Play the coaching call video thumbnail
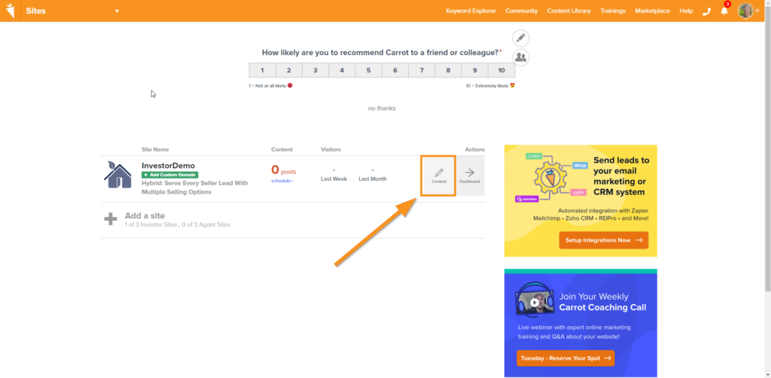Image resolution: width=771 pixels, height=378 pixels. click(535, 303)
